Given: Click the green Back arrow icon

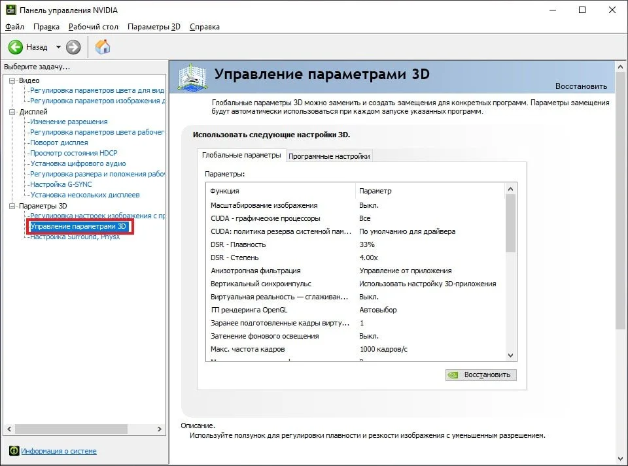Looking at the screenshot, I should (16, 47).
